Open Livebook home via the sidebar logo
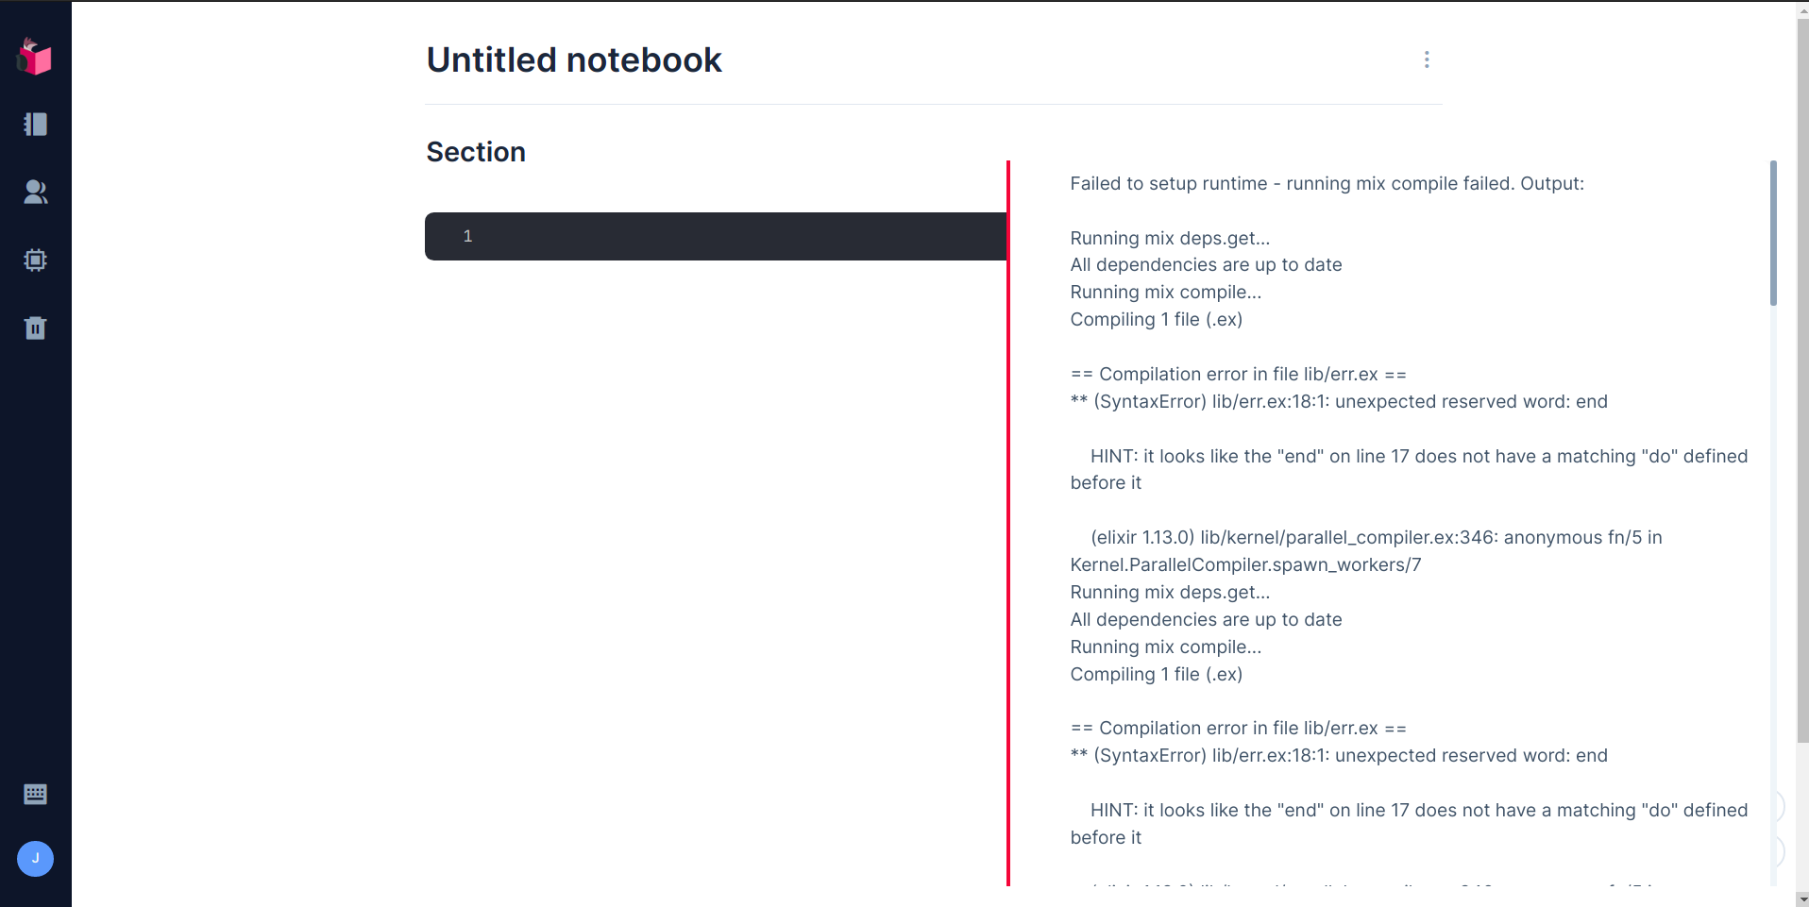Image resolution: width=1809 pixels, height=907 pixels. [35, 57]
